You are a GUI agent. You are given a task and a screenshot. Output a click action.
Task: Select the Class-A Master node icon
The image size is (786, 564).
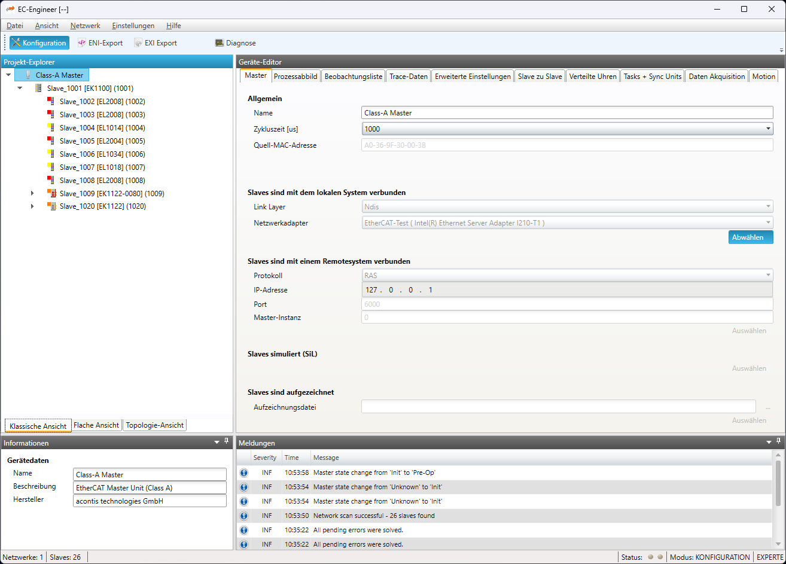pyautogui.click(x=28, y=75)
